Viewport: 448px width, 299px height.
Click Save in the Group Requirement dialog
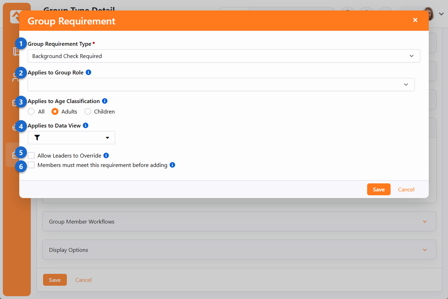pyautogui.click(x=378, y=189)
